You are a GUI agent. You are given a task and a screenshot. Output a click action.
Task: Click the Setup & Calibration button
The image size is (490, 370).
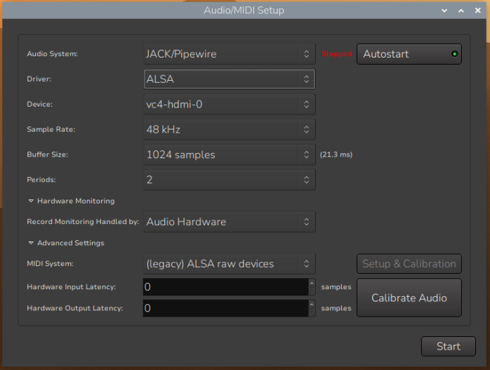409,264
